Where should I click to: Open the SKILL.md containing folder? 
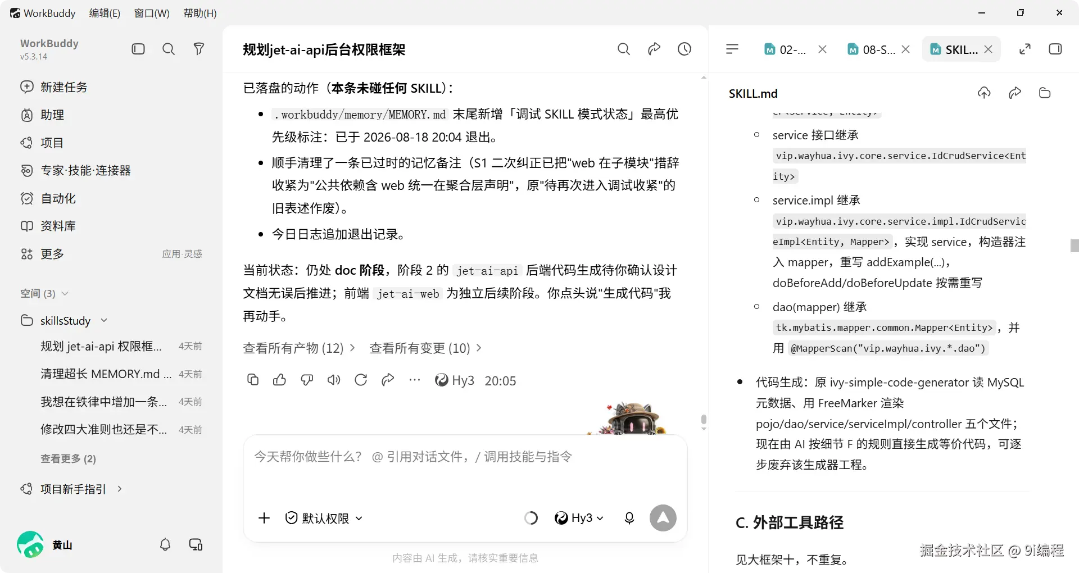pyautogui.click(x=1045, y=93)
